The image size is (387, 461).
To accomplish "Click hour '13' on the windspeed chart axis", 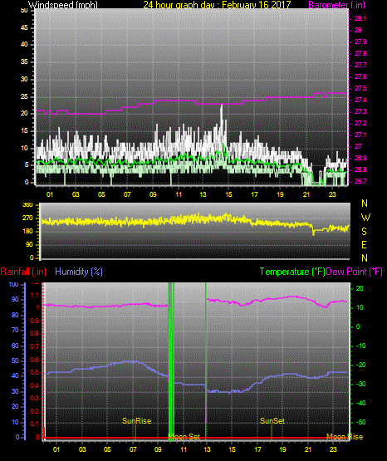I will click(203, 194).
